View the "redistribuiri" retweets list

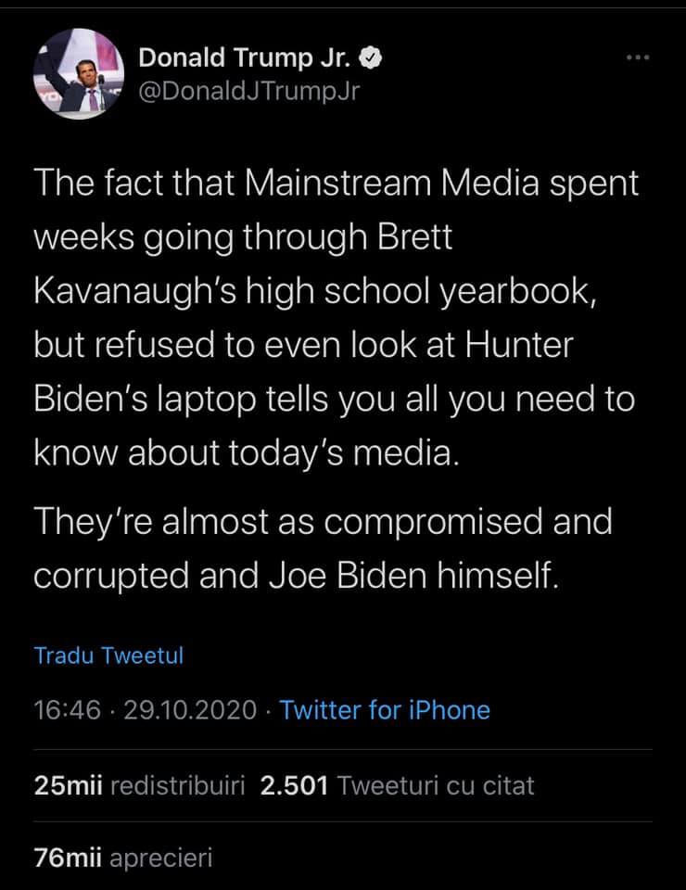click(x=177, y=786)
